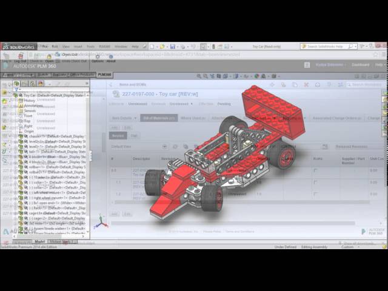Open the File menu
388x291 pixels.
click(45, 46)
